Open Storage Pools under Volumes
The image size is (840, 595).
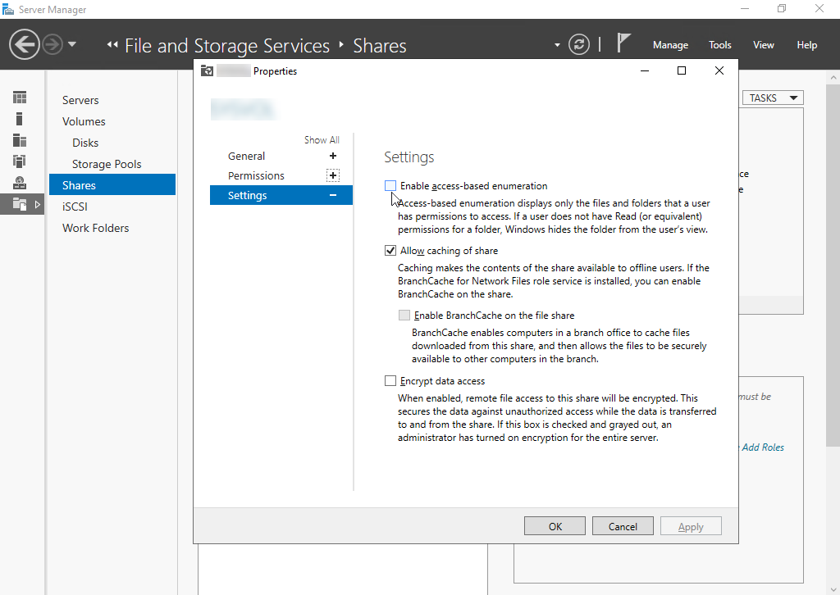tap(107, 164)
